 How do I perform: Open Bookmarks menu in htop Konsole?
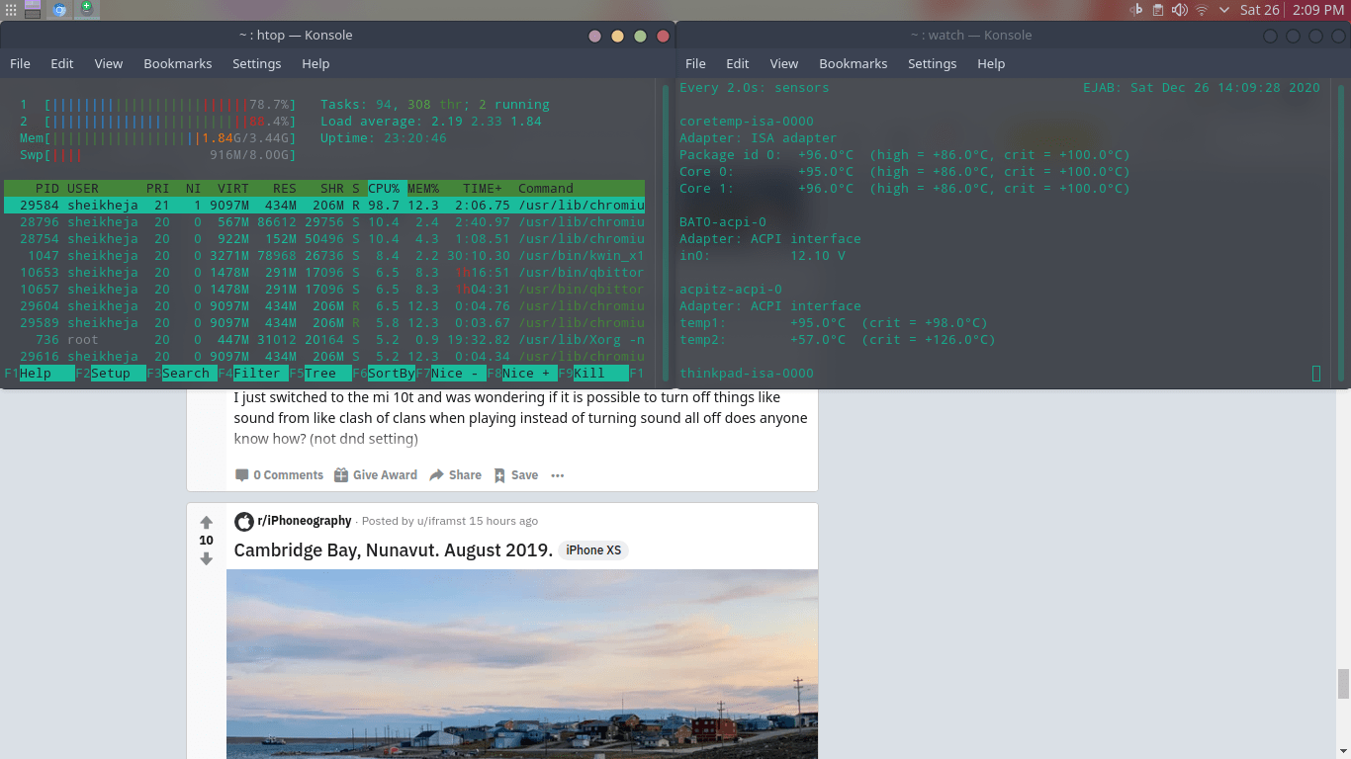pyautogui.click(x=177, y=63)
